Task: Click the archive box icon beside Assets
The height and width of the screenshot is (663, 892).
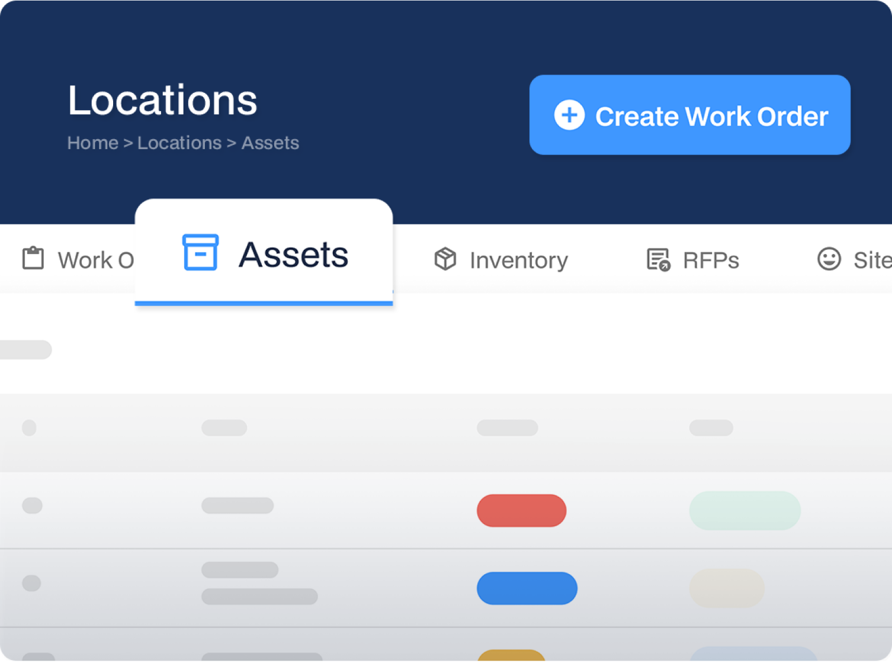Action: pos(201,253)
